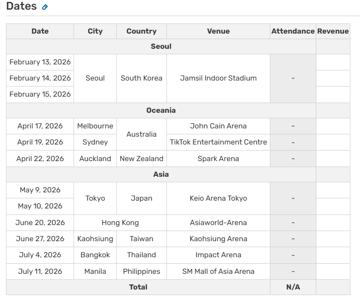Click the Hong Kong merged cell
The width and height of the screenshot is (360, 301).
(x=120, y=223)
